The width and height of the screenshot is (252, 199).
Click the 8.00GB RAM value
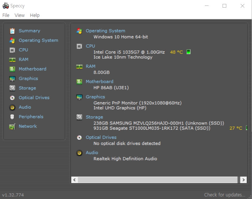(x=102, y=72)
